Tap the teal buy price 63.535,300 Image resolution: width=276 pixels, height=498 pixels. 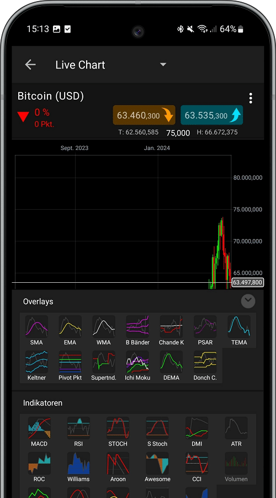pos(211,115)
